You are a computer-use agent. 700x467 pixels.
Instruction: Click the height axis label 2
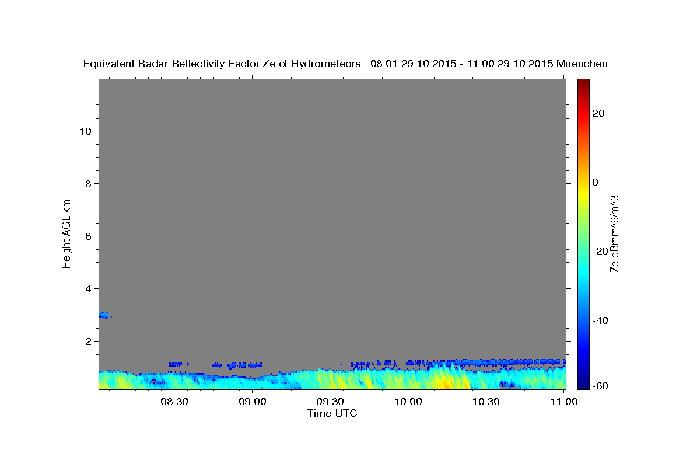click(89, 341)
